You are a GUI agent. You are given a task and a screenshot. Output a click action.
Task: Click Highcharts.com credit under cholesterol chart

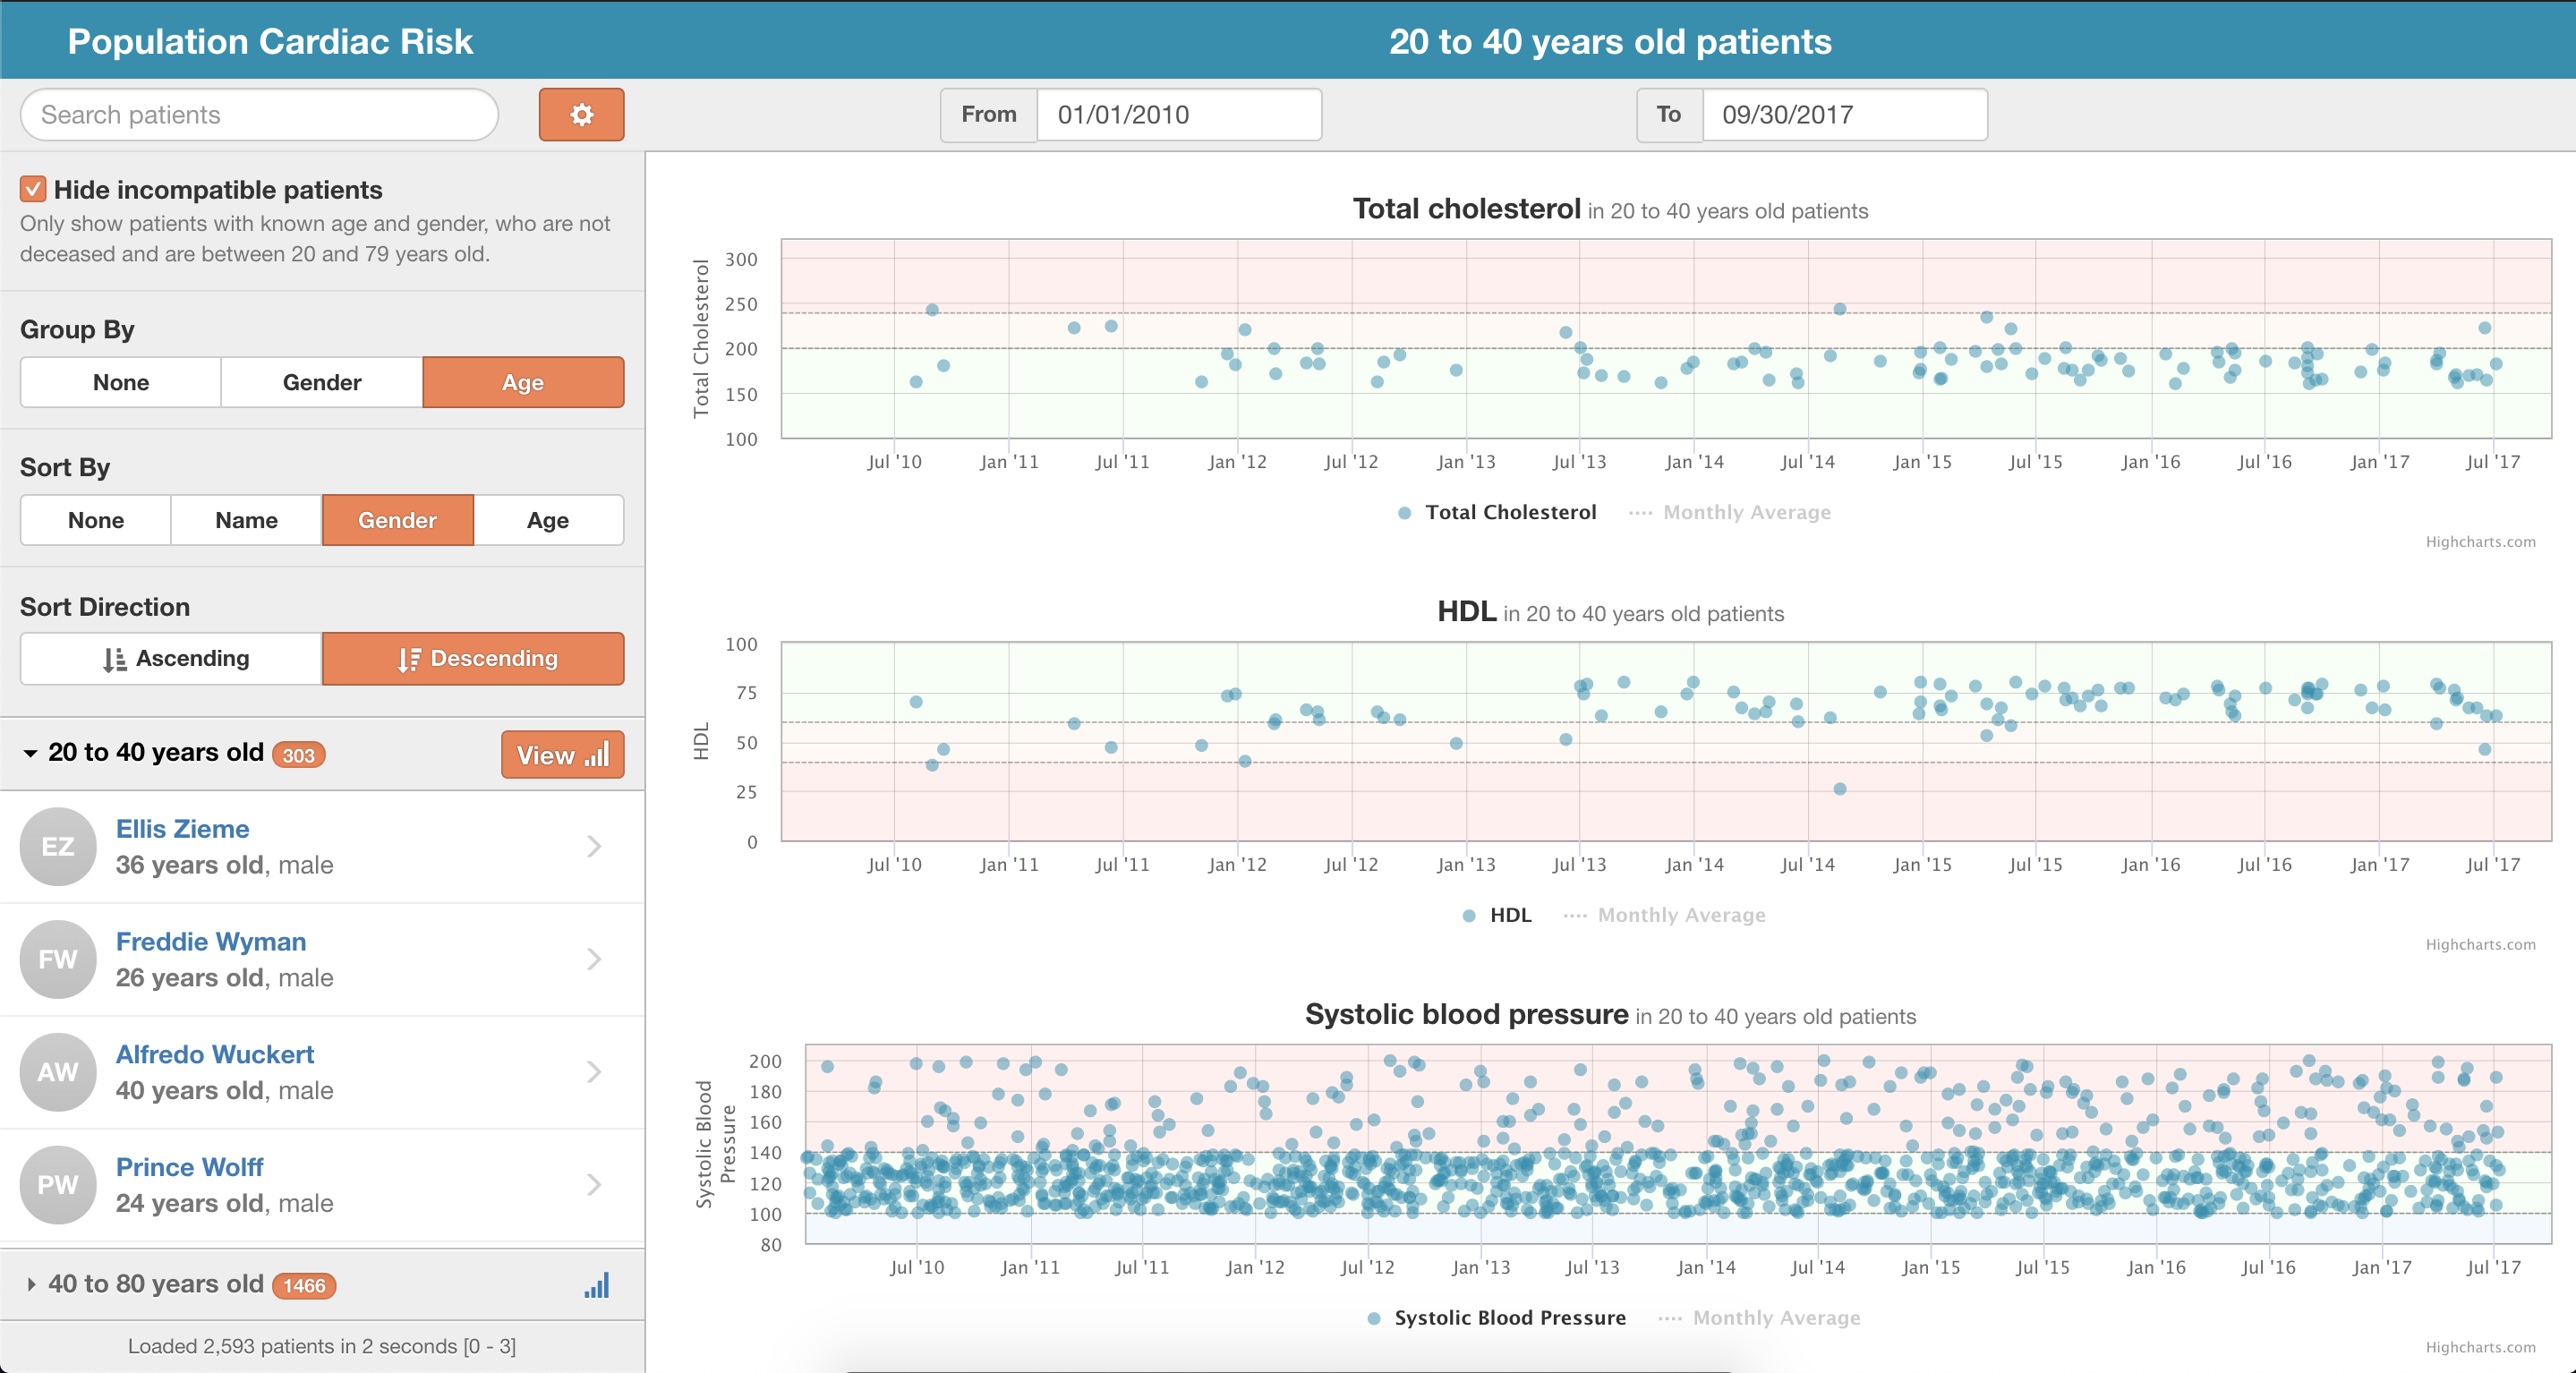pos(2480,542)
